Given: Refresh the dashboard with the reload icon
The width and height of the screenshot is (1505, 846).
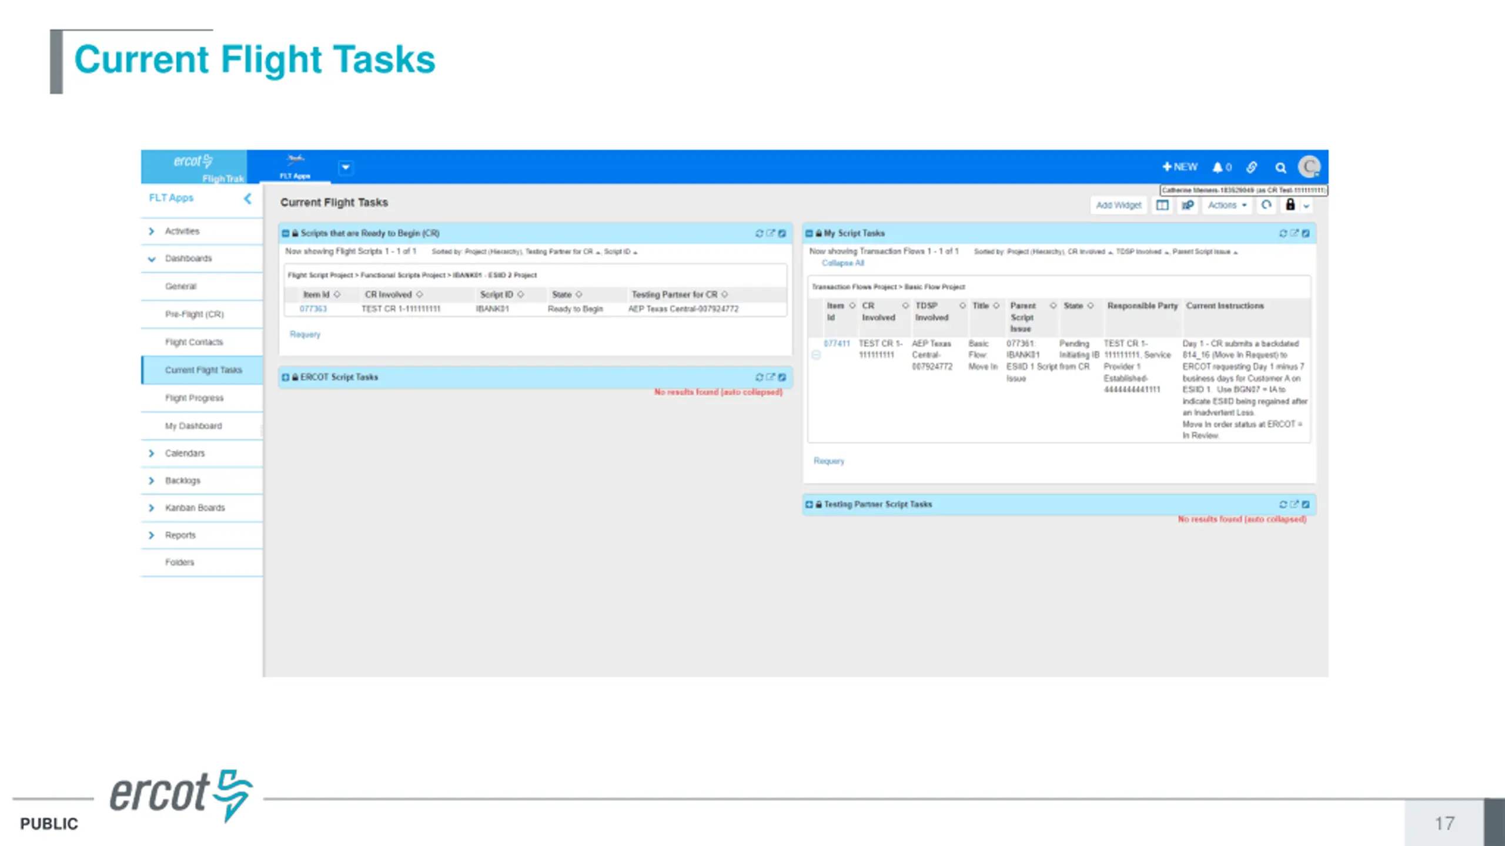Looking at the screenshot, I should point(1266,205).
